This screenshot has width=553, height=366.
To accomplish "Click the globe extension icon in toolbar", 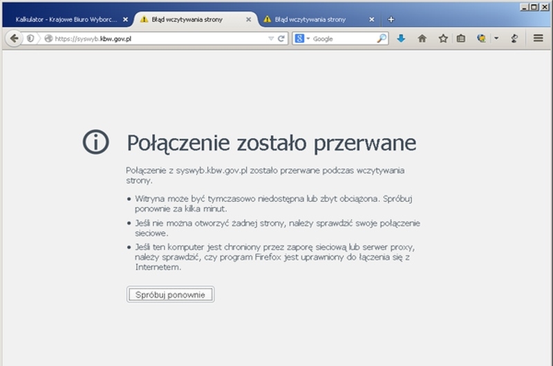I will click(481, 39).
